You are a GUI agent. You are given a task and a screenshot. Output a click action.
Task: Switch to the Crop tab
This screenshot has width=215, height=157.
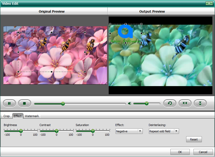pos(7,116)
